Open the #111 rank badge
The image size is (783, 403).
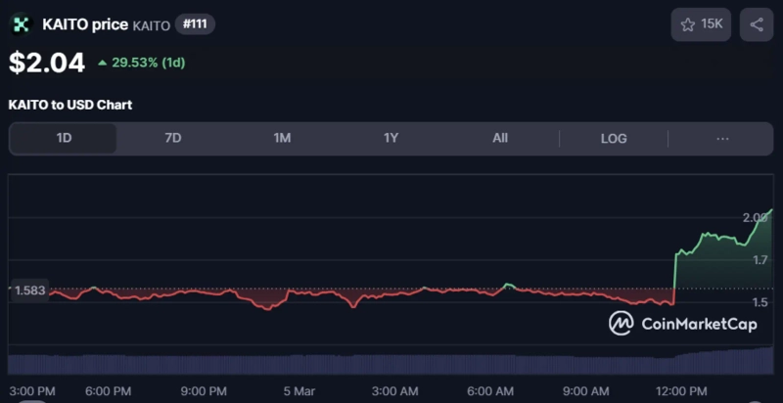(195, 24)
